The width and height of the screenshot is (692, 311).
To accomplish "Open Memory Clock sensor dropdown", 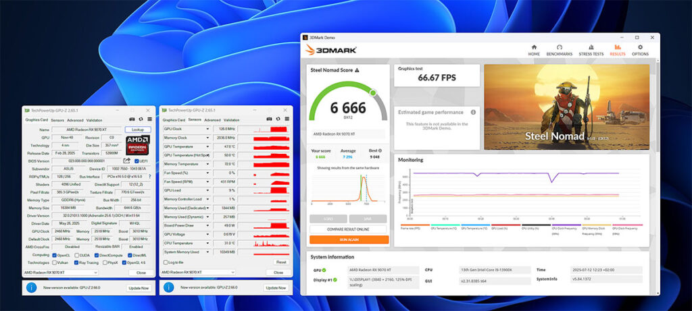I will coord(208,138).
